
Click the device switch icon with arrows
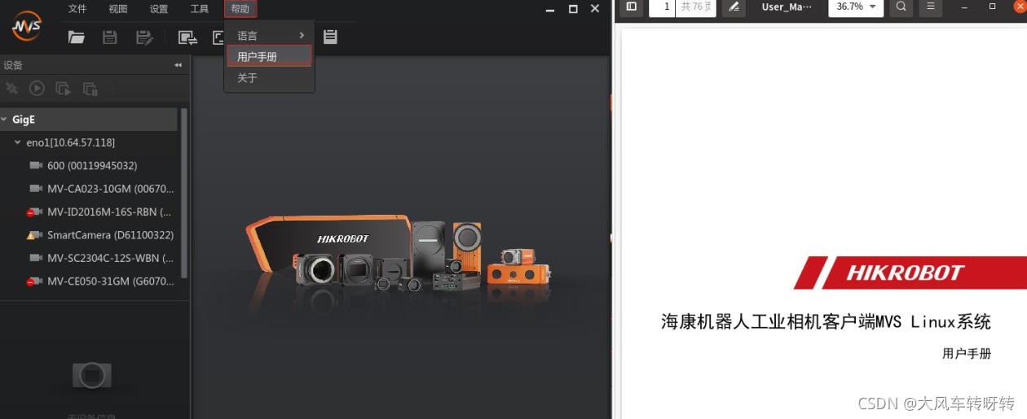188,37
